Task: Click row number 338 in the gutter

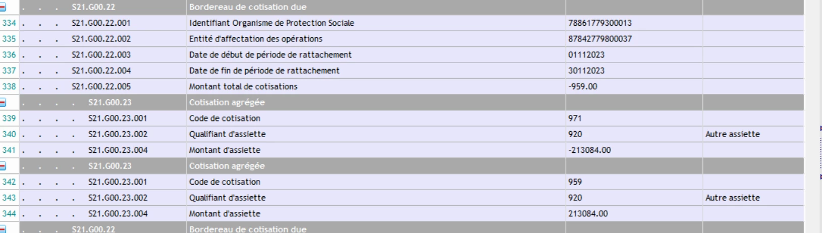Action: click(x=9, y=87)
